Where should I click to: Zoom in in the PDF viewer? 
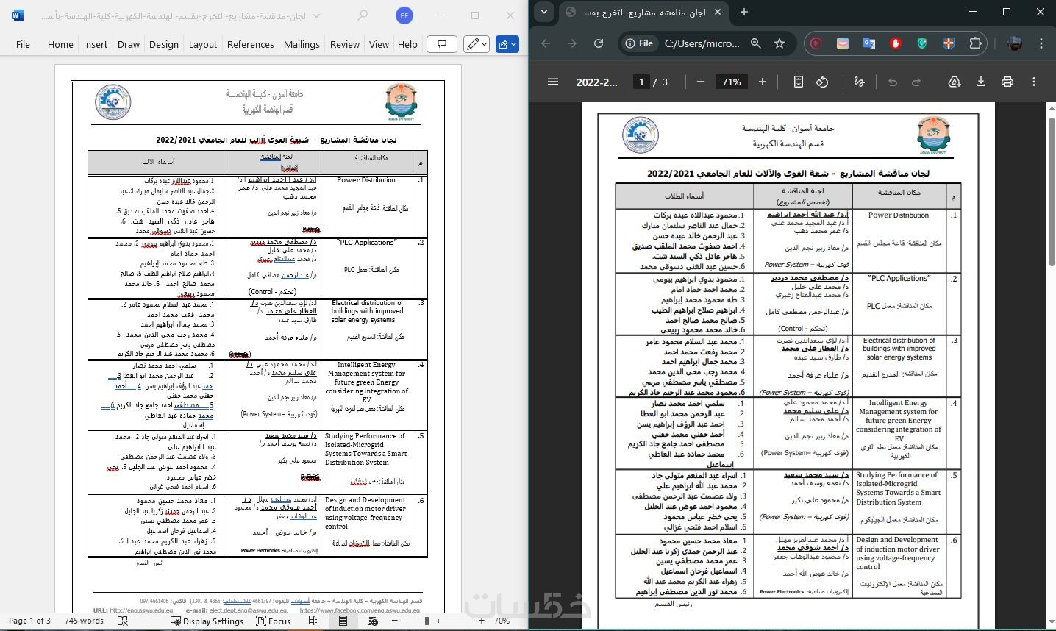[763, 82]
